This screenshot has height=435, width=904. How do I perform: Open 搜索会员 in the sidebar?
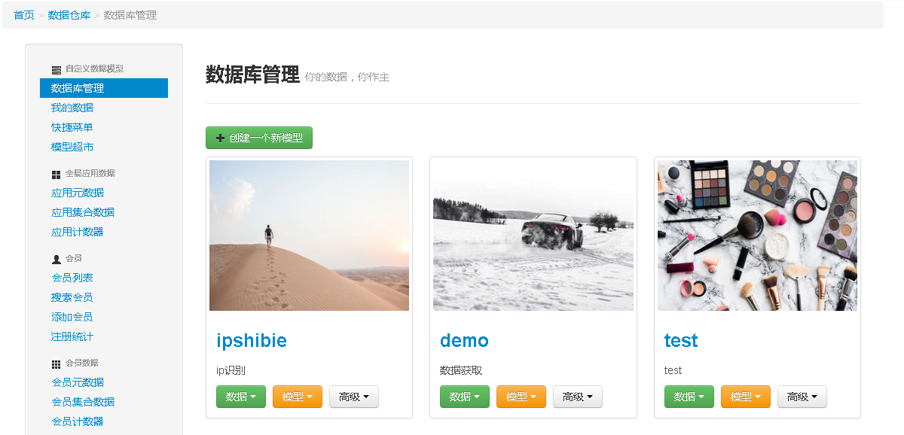72,297
